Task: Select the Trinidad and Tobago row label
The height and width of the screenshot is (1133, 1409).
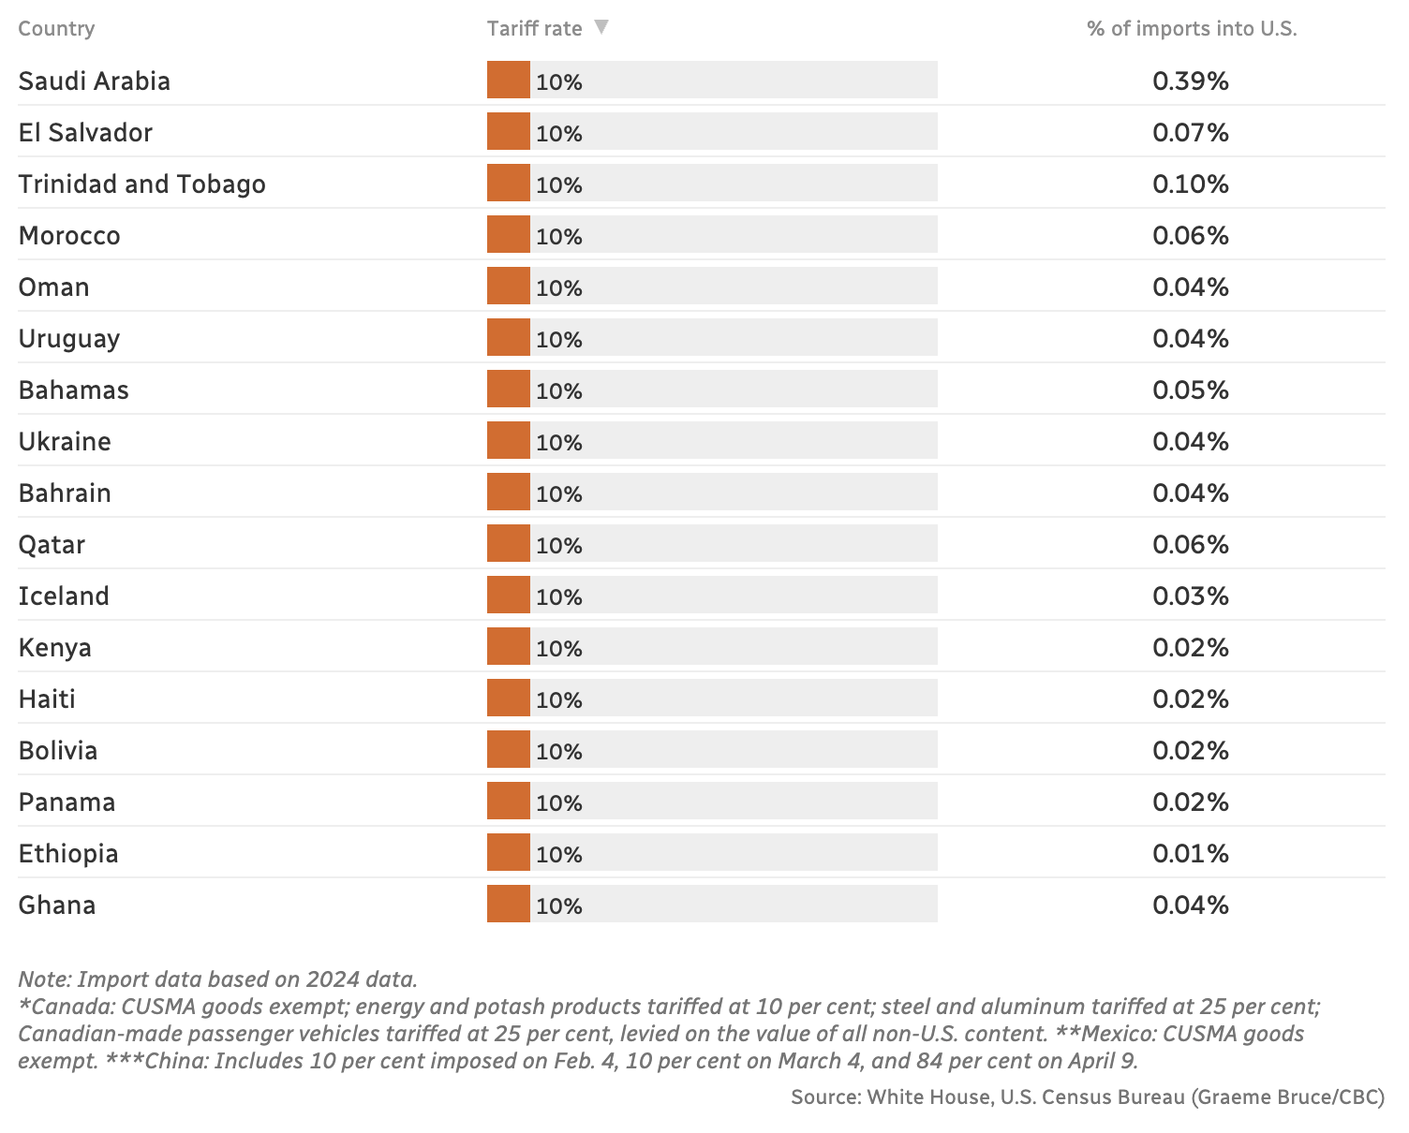Action: click(141, 184)
